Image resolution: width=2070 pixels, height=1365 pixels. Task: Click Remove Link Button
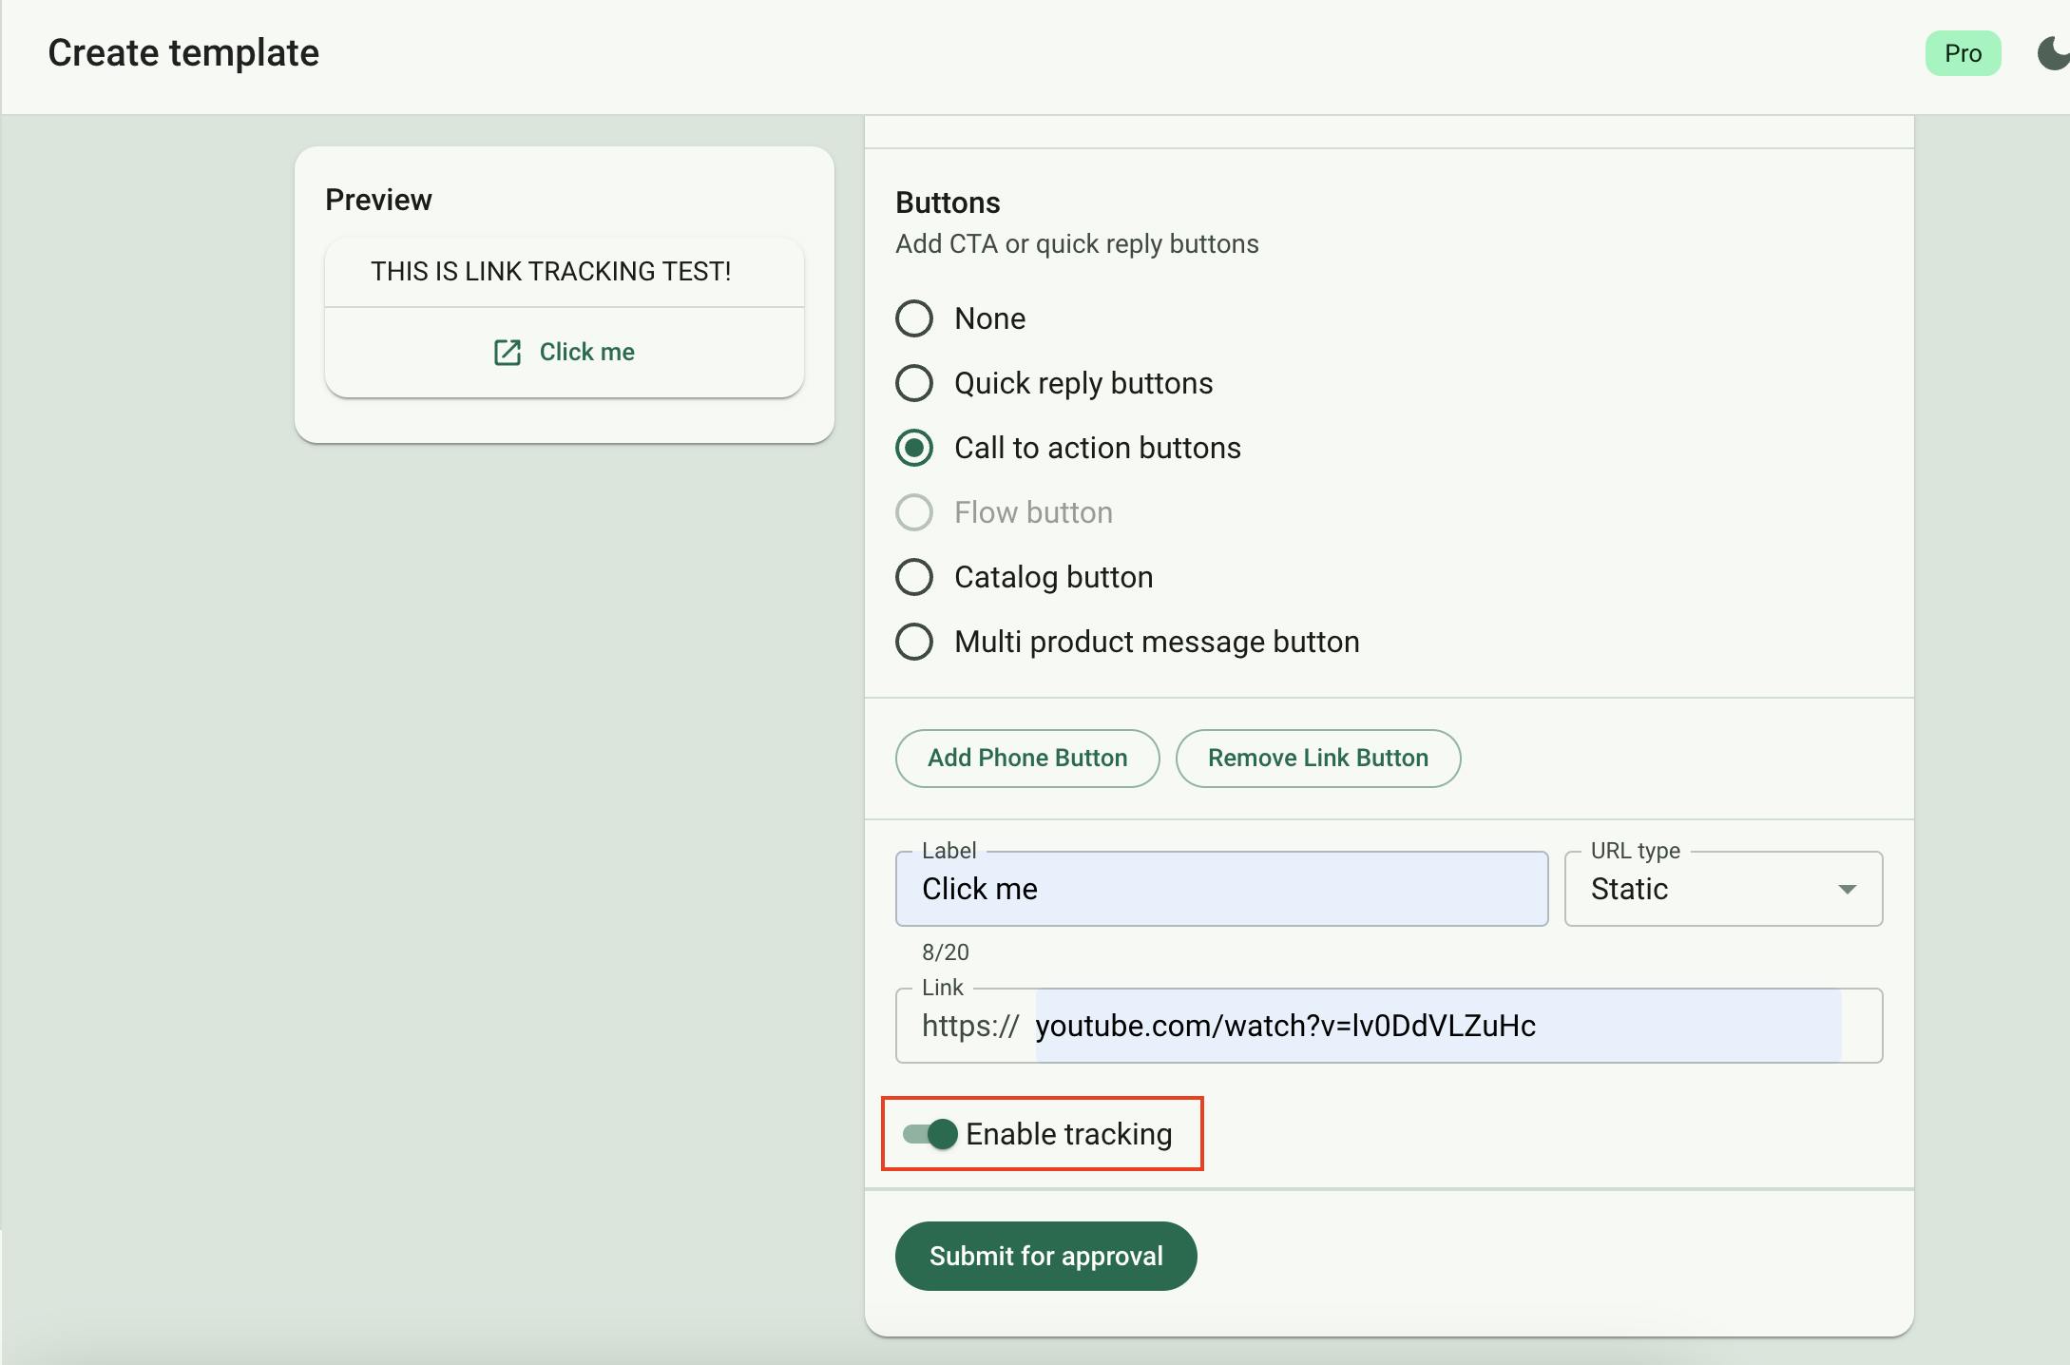pyautogui.click(x=1318, y=759)
